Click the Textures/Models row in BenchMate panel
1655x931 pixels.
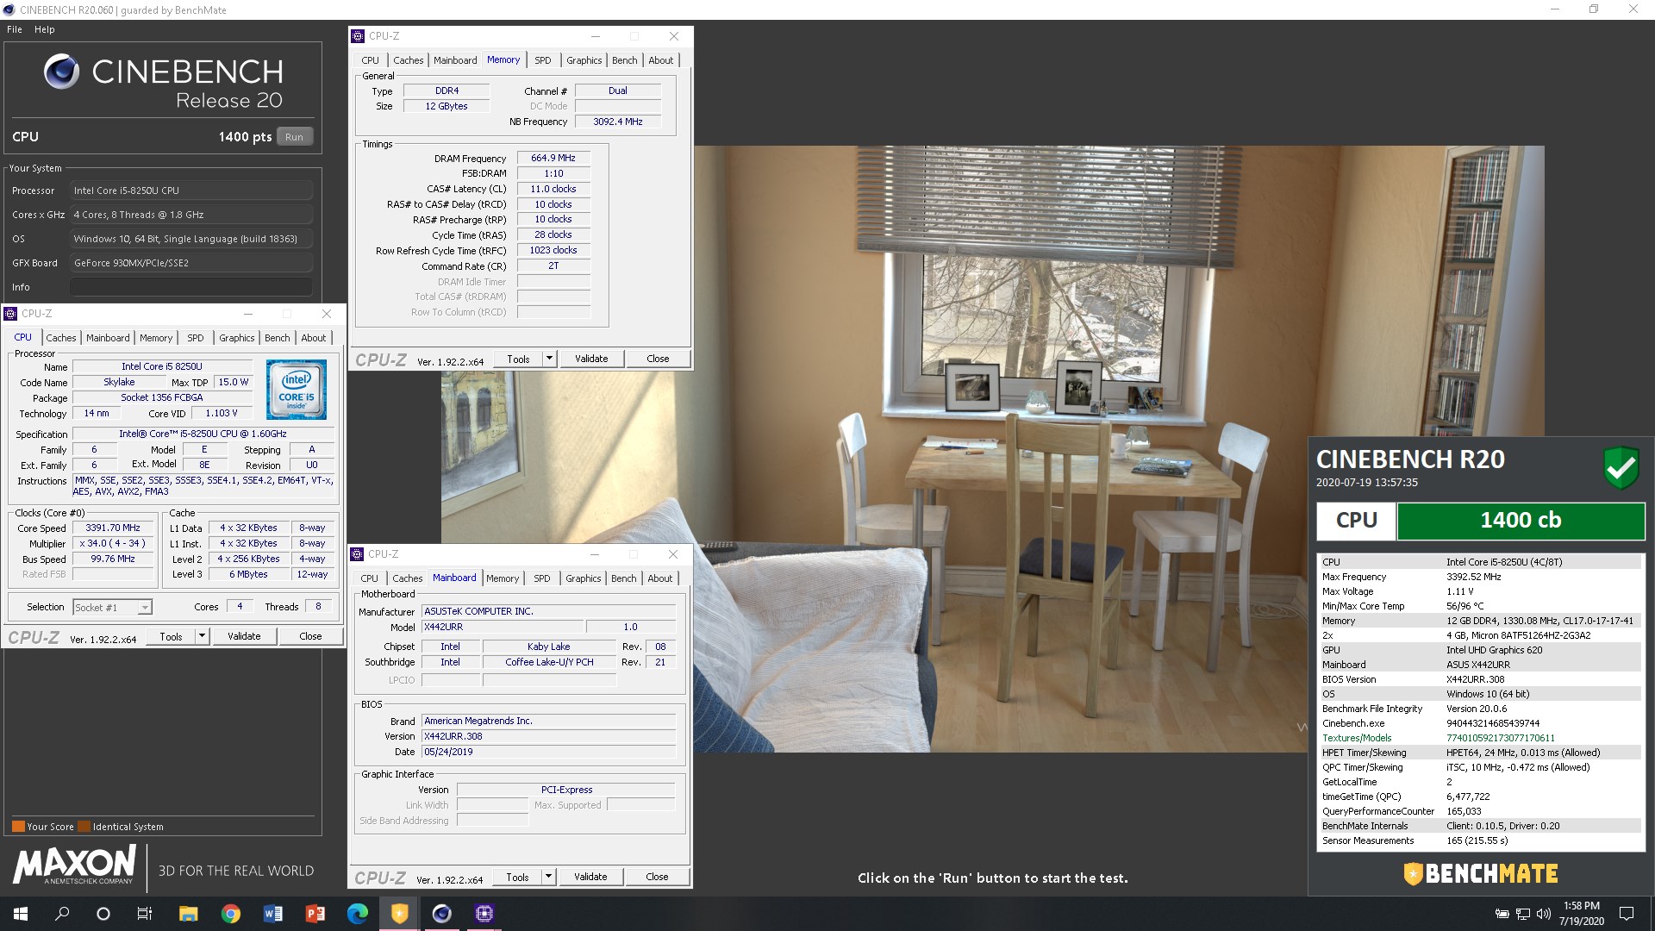click(1479, 738)
